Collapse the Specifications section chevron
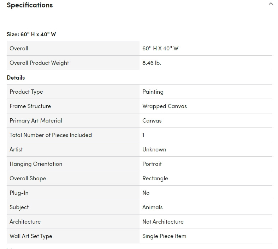The image size is (278, 249). pos(271,4)
